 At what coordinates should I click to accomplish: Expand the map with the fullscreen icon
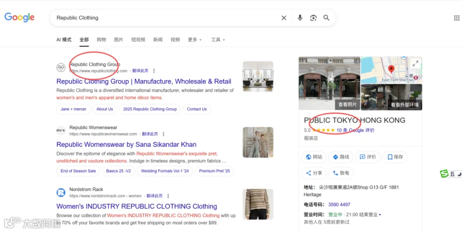click(x=415, y=63)
